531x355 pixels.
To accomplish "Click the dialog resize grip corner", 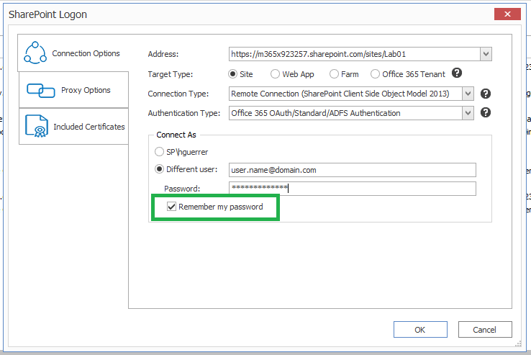I will pyautogui.click(x=518, y=343).
